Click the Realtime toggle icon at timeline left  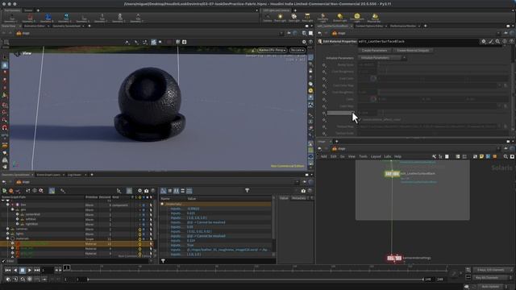pyautogui.click(x=8, y=280)
